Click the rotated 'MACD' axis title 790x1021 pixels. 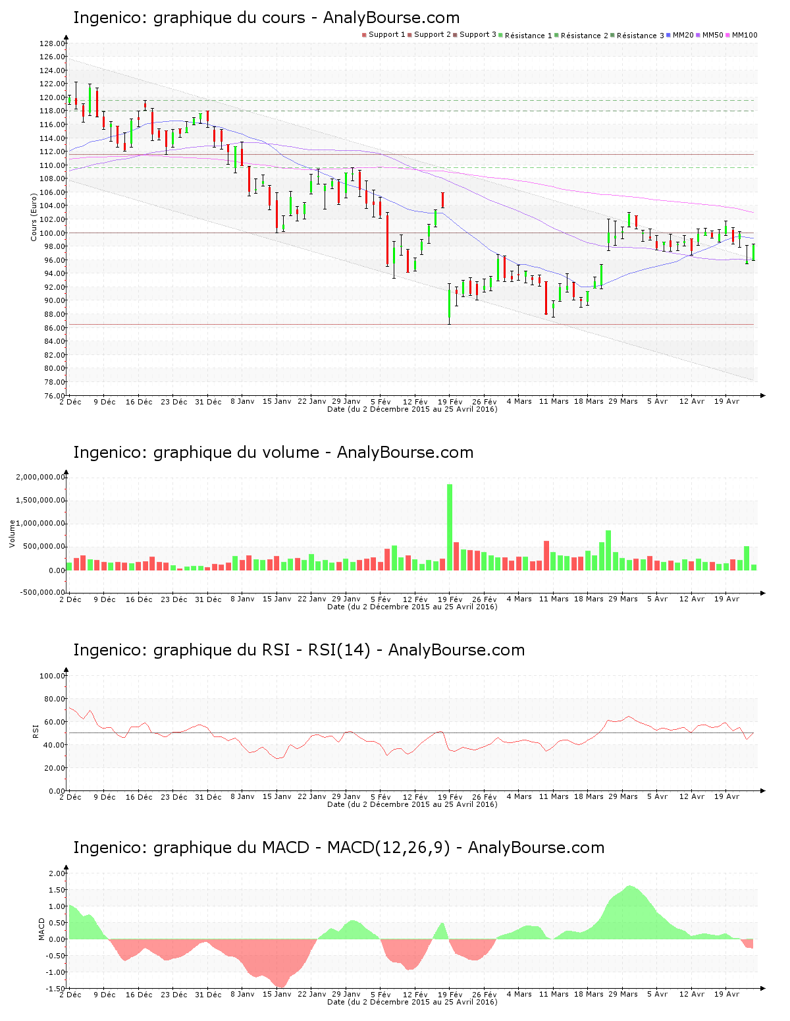pyautogui.click(x=41, y=929)
